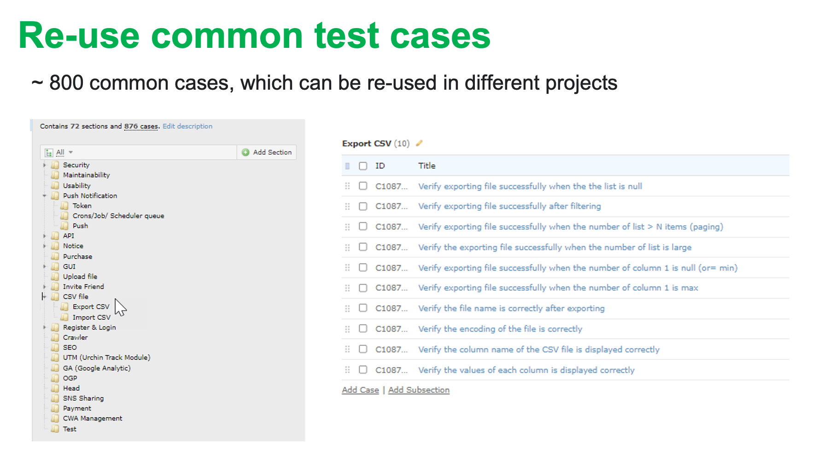Click the Add Subsection link
The width and height of the screenshot is (829, 466).
point(419,390)
